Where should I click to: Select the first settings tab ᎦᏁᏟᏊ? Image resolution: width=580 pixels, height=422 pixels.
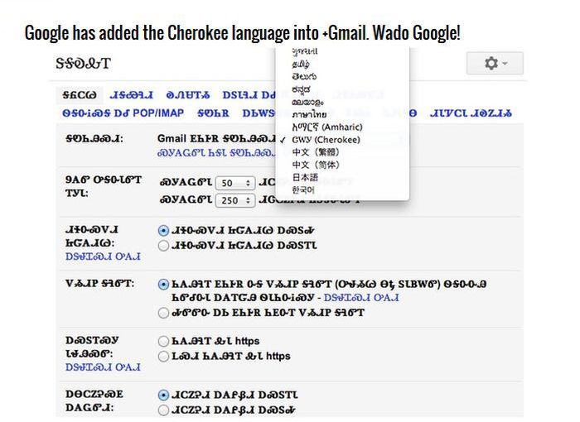(80, 95)
